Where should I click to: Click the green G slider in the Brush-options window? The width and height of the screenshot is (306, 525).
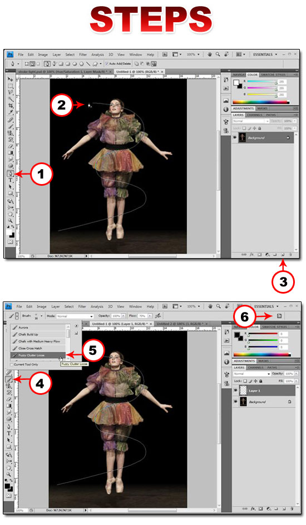[263, 340]
